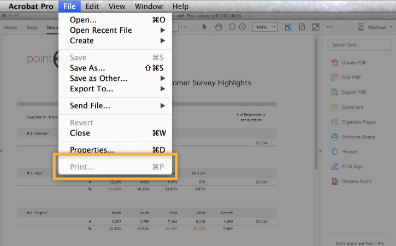Image resolution: width=396 pixels, height=246 pixels.
Task: Expand the Open Recent File submenu
Action: [115, 30]
